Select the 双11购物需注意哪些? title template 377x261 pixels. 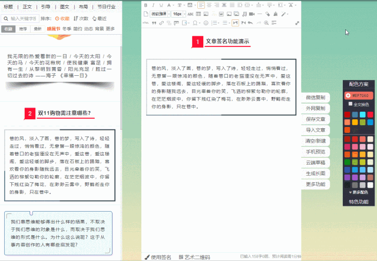[x=59, y=113]
